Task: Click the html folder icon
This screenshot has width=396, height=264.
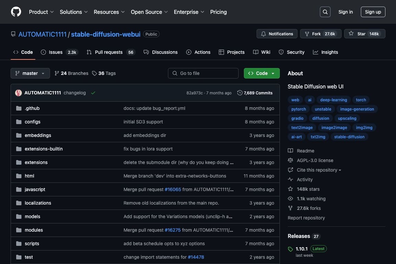Action: 19,176
